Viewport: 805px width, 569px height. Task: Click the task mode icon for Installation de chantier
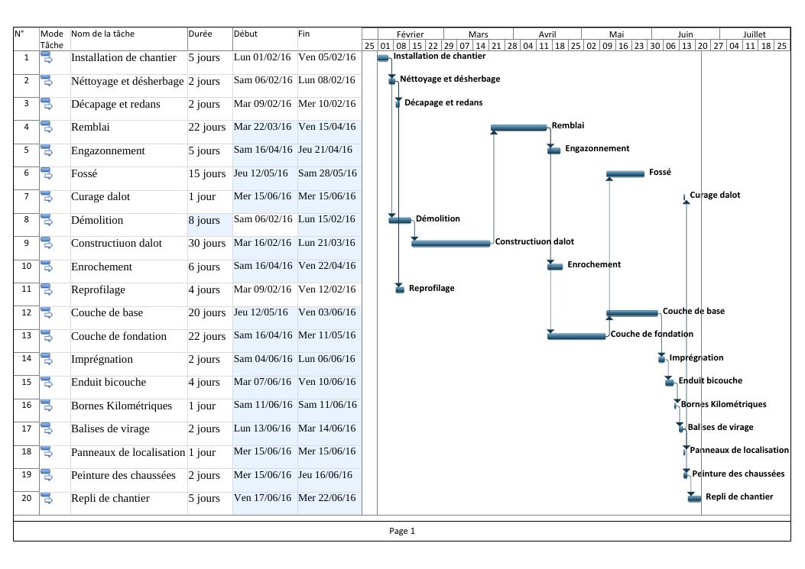(x=47, y=59)
